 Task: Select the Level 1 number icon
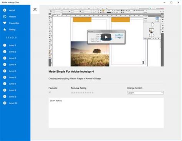click(5, 45)
